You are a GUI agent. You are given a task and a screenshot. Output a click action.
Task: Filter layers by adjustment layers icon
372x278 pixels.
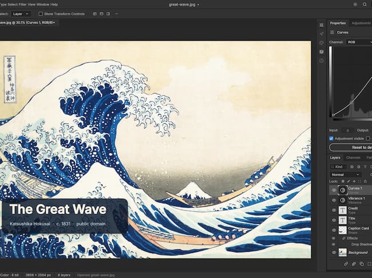tap(358, 167)
